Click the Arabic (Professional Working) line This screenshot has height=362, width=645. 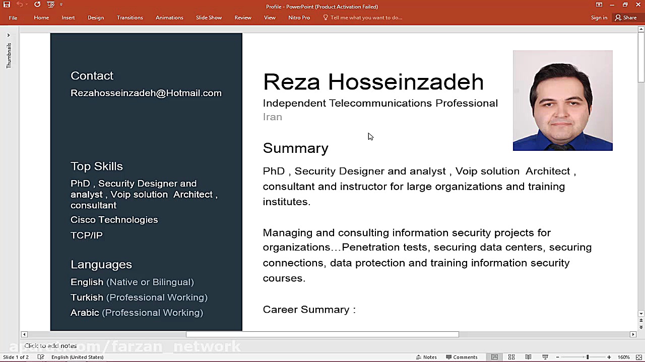pyautogui.click(x=137, y=313)
